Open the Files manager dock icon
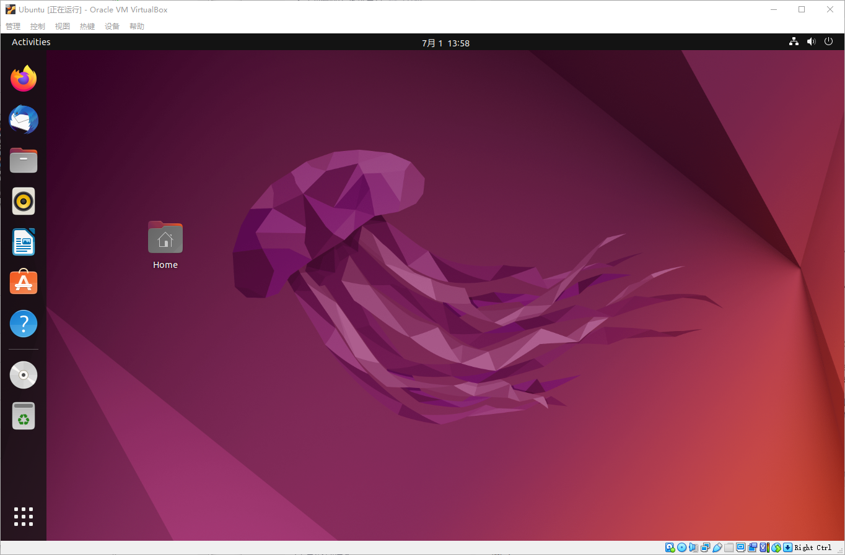The width and height of the screenshot is (845, 555). 24,160
